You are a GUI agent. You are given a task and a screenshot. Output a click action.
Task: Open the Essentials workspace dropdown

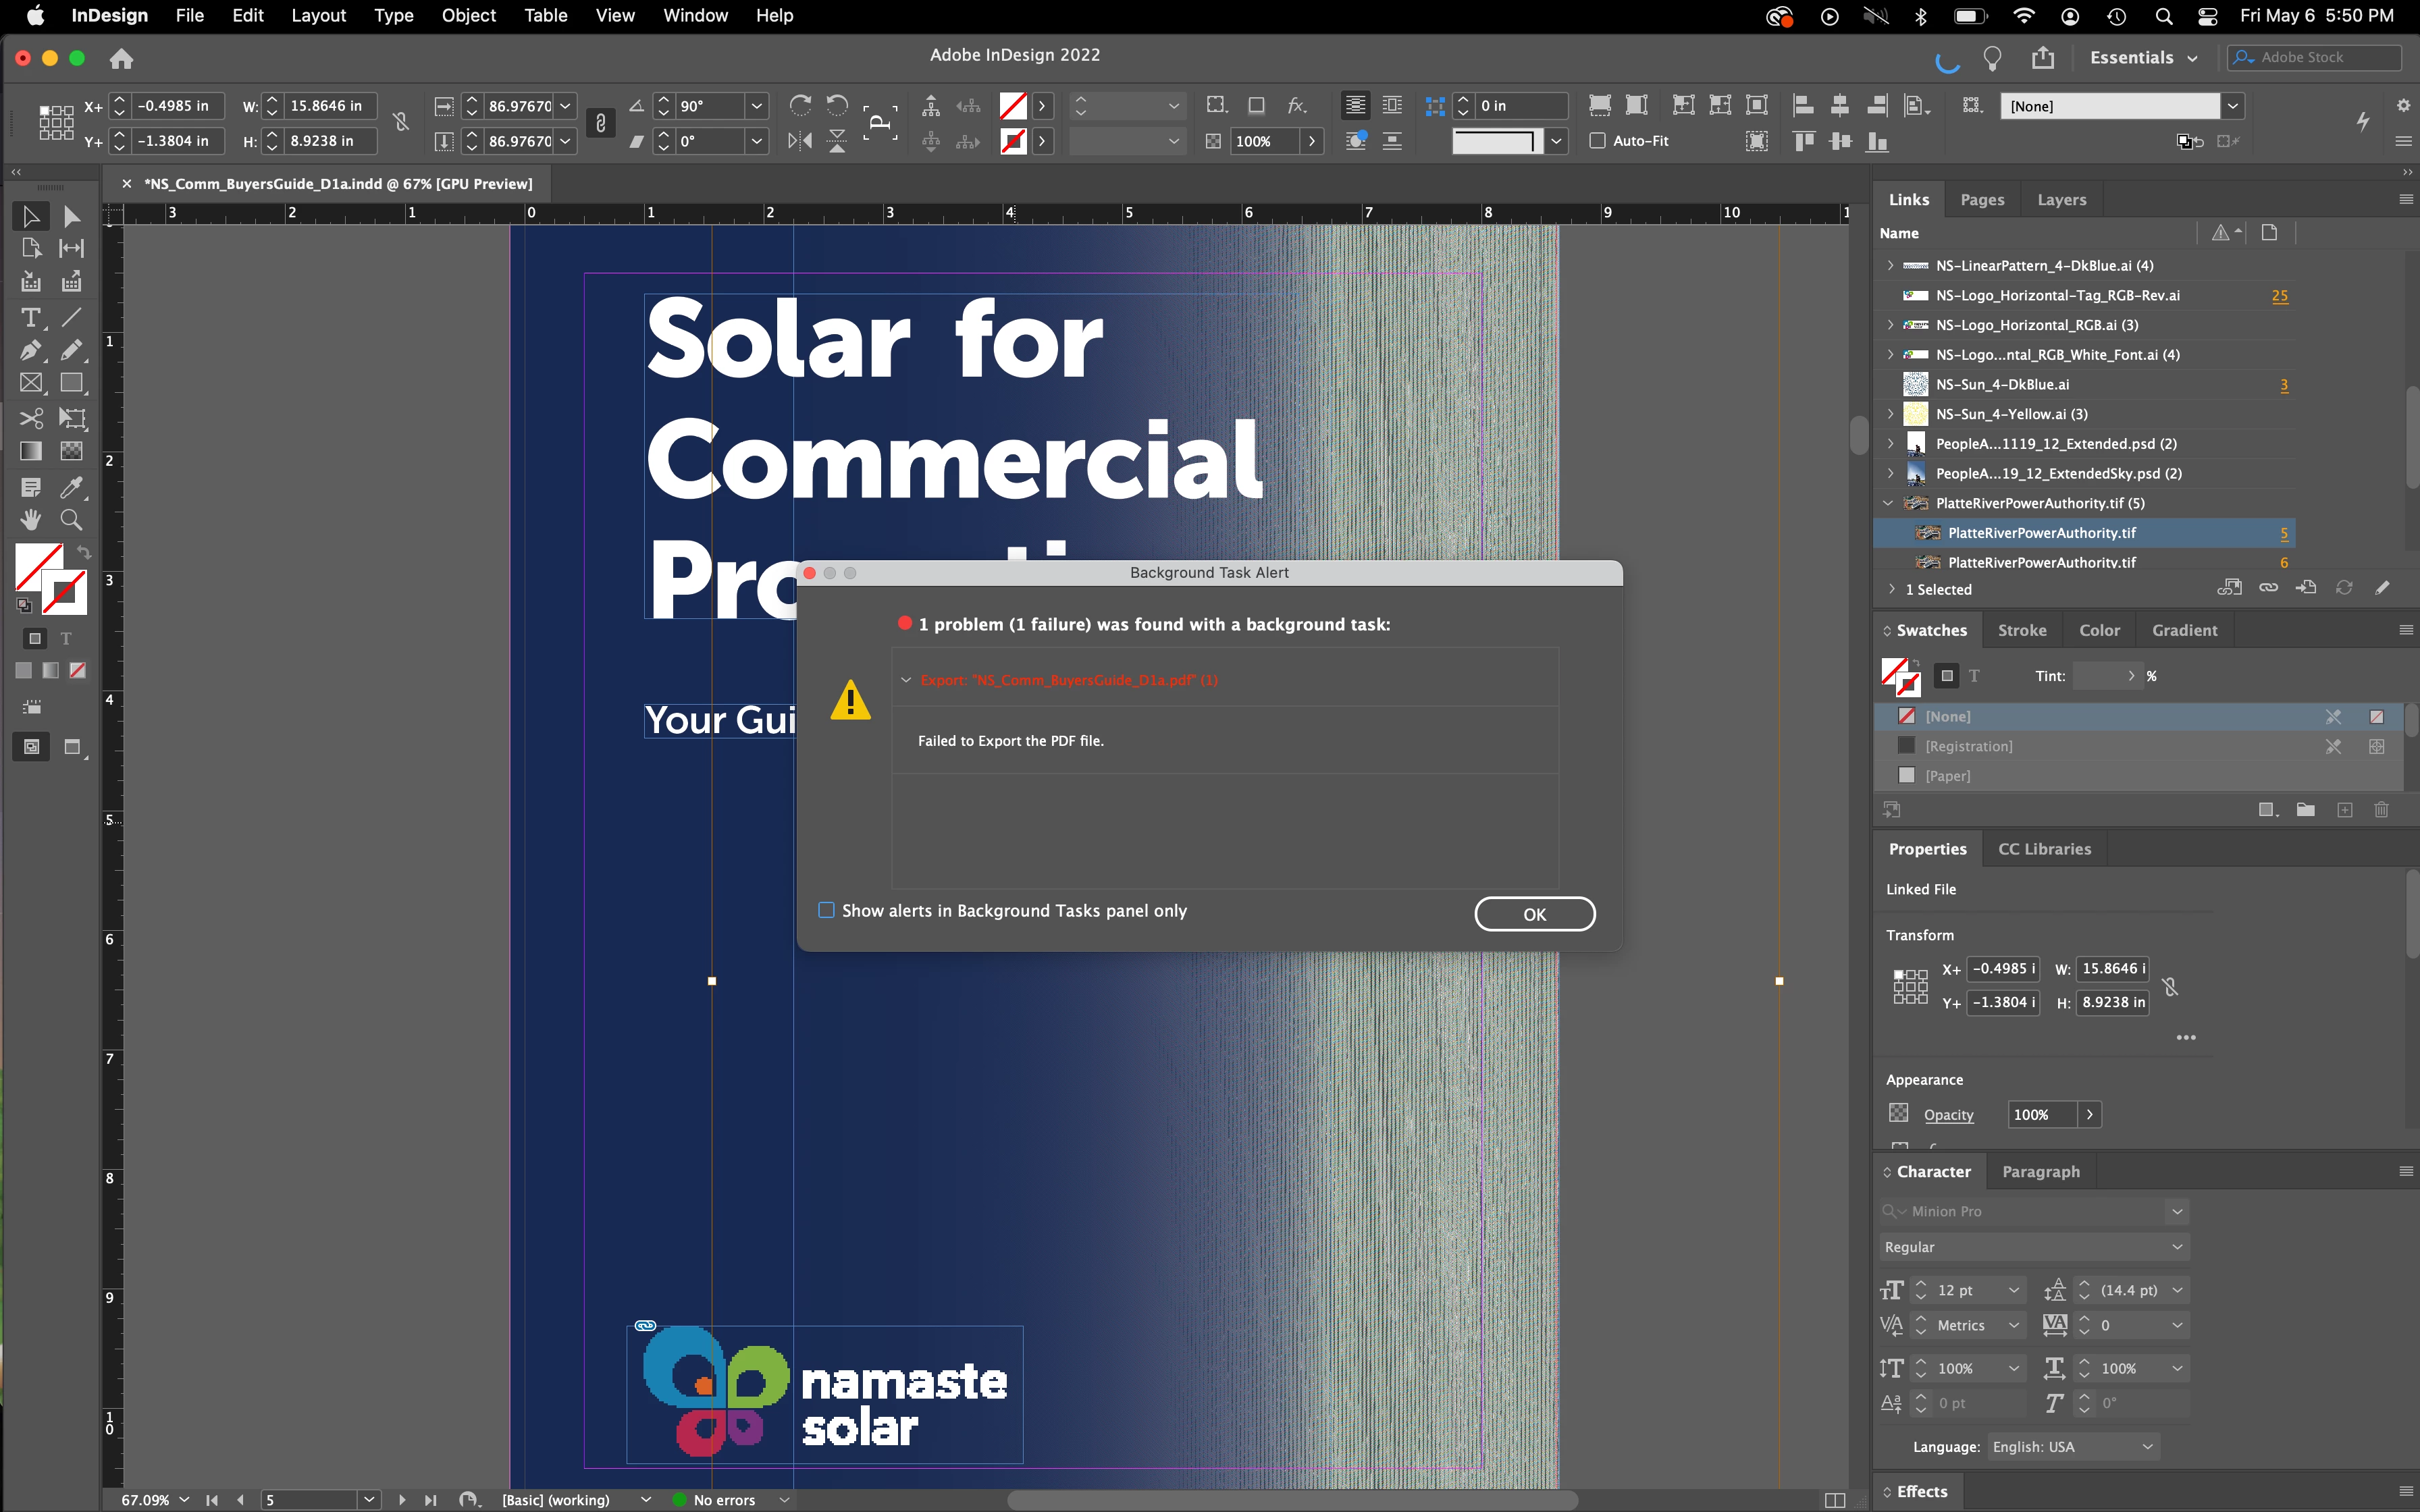(2144, 58)
